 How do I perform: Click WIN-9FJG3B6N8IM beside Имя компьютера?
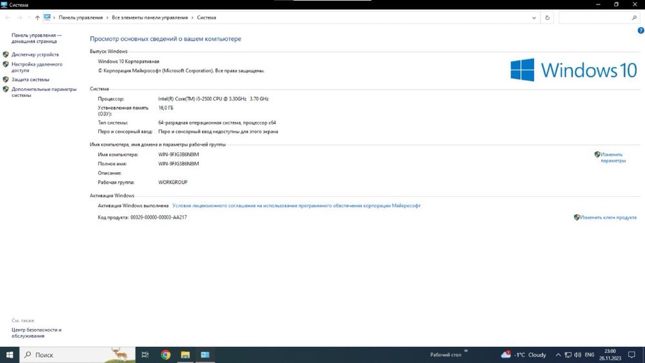click(179, 155)
